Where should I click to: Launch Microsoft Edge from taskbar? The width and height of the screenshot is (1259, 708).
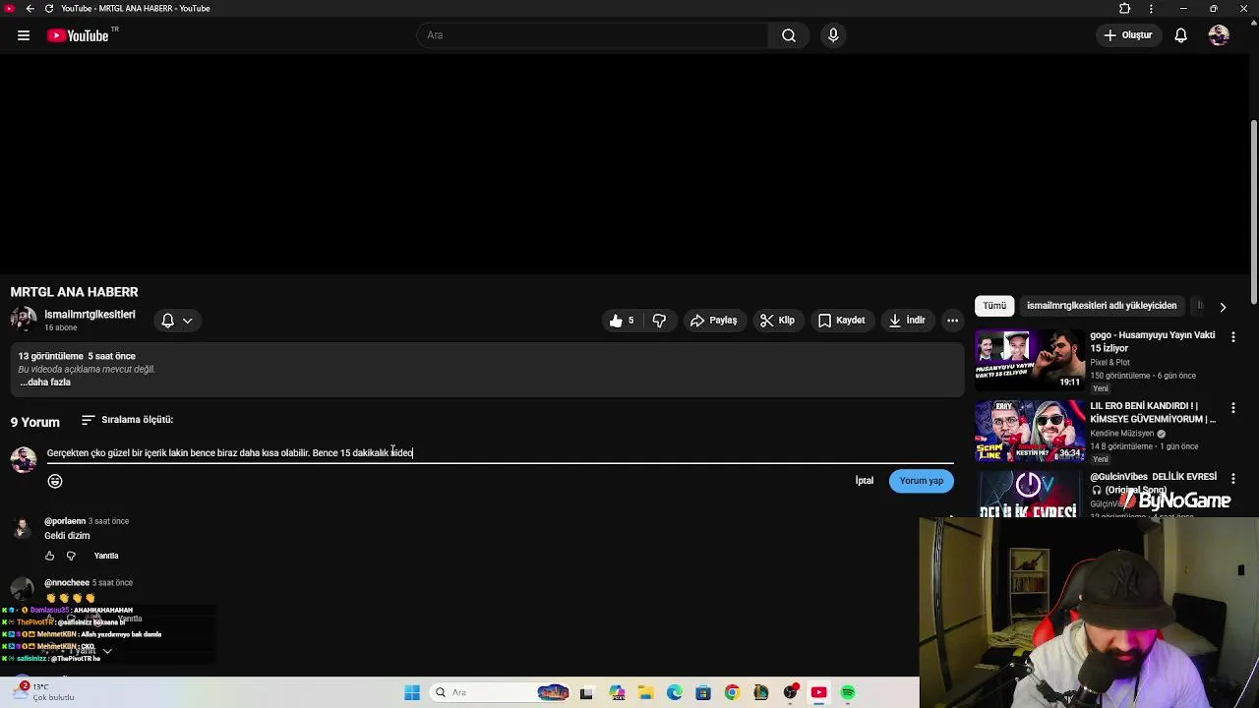tap(674, 692)
